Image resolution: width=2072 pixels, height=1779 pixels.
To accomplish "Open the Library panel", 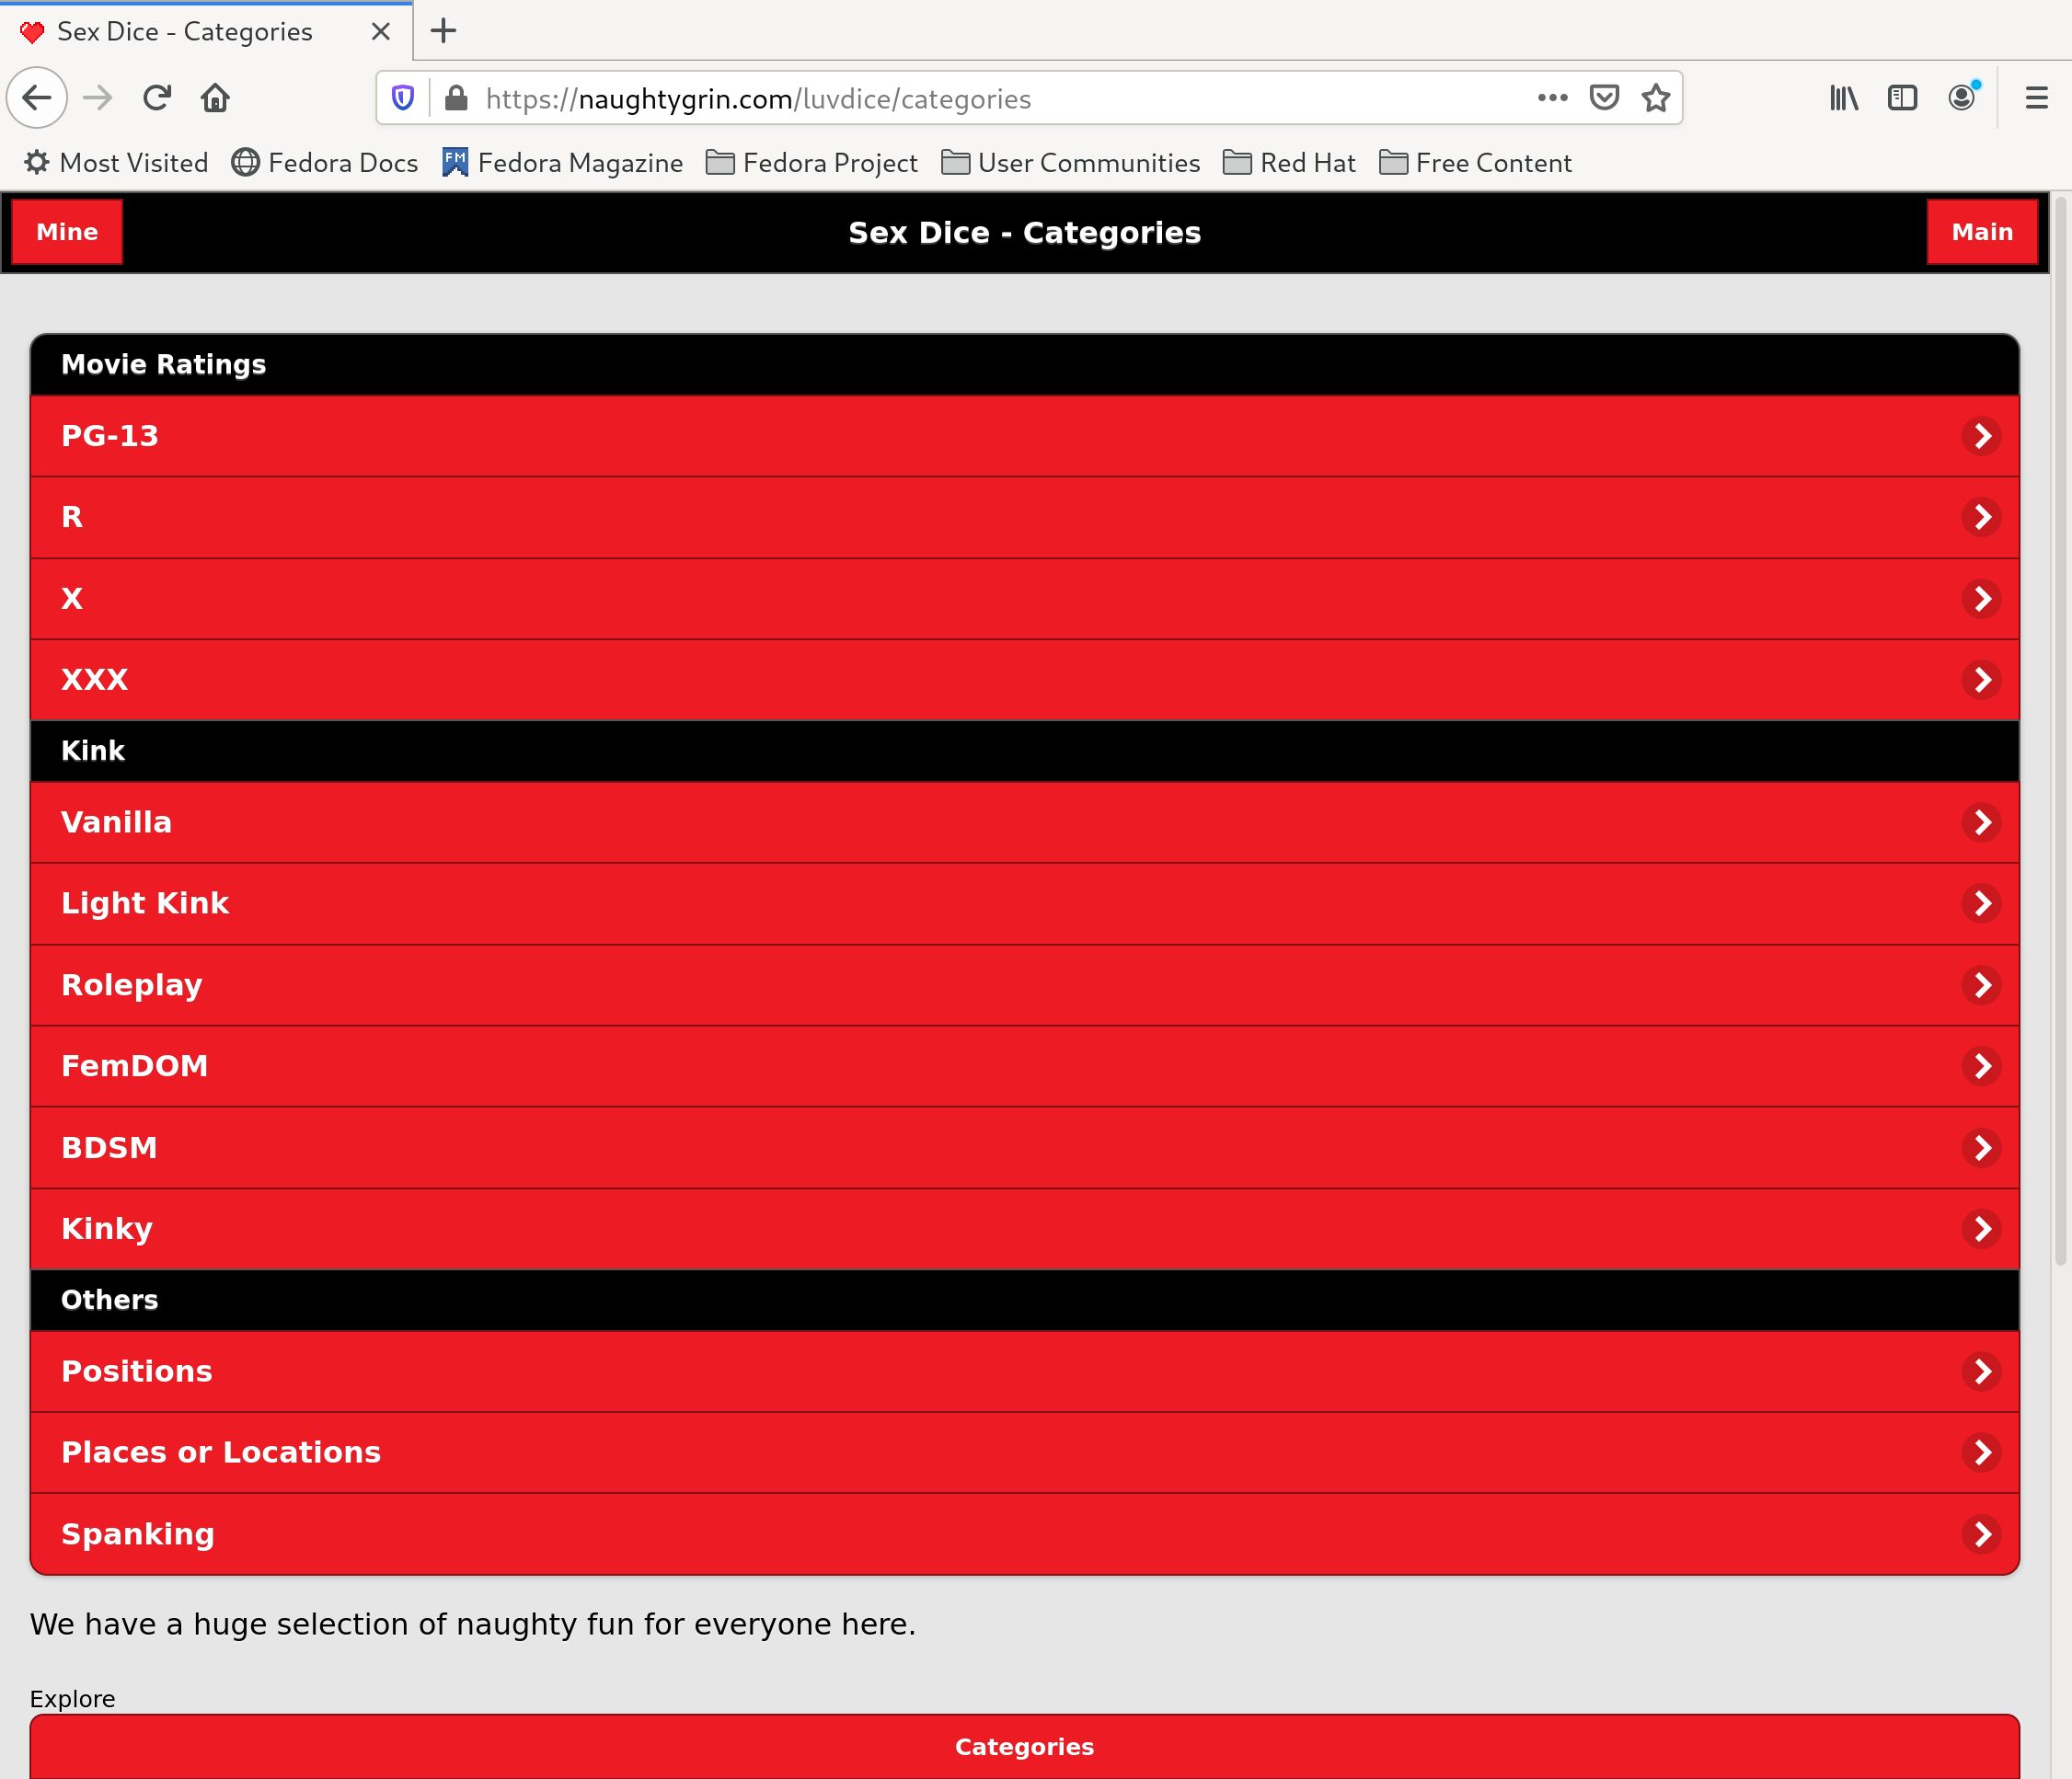I will tap(1843, 97).
